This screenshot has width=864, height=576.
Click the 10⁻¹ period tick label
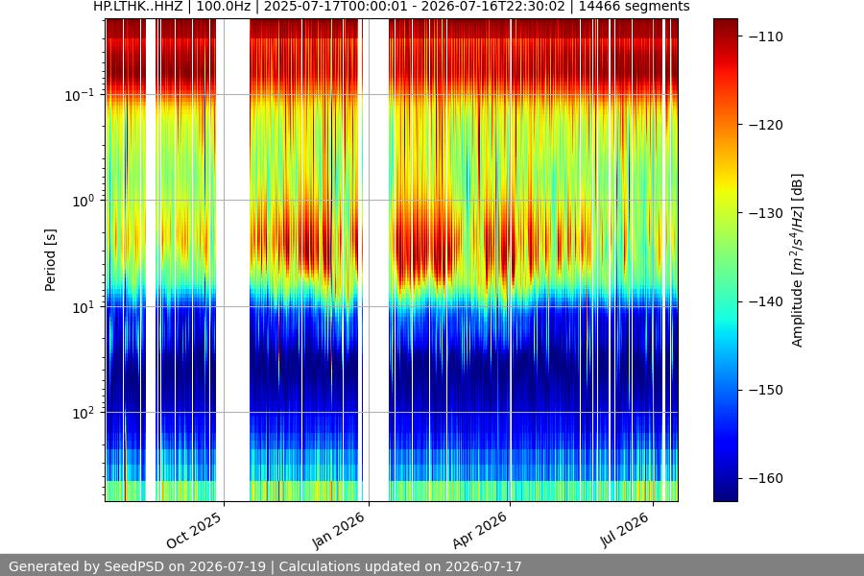pos(79,95)
